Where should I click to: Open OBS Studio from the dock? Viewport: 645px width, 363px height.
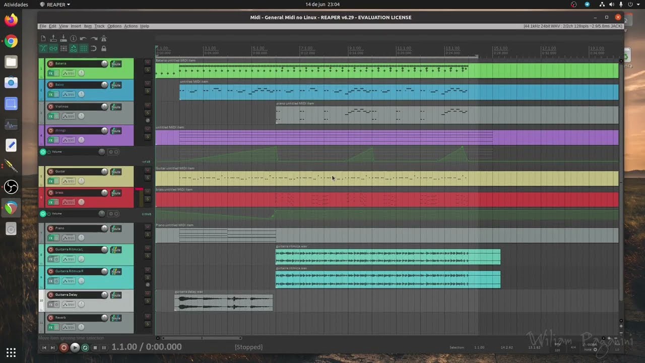(11, 187)
